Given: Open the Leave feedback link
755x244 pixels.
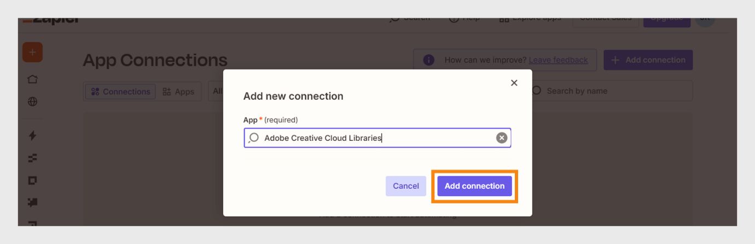Looking at the screenshot, I should 558,60.
